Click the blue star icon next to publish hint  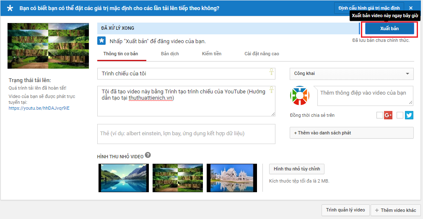click(x=101, y=41)
